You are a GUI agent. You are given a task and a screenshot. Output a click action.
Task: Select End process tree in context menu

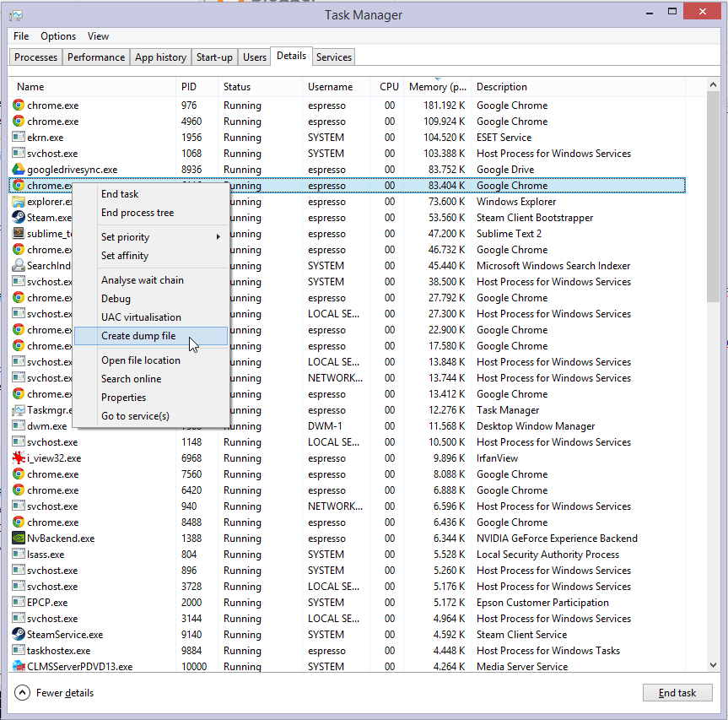(x=138, y=213)
